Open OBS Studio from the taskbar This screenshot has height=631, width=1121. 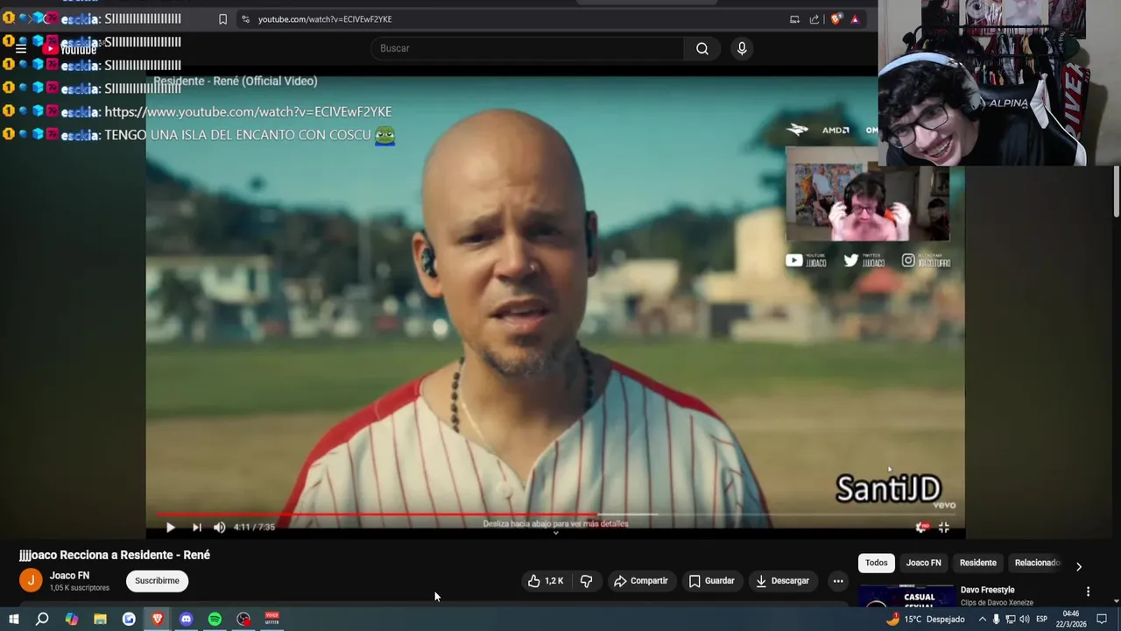(243, 619)
